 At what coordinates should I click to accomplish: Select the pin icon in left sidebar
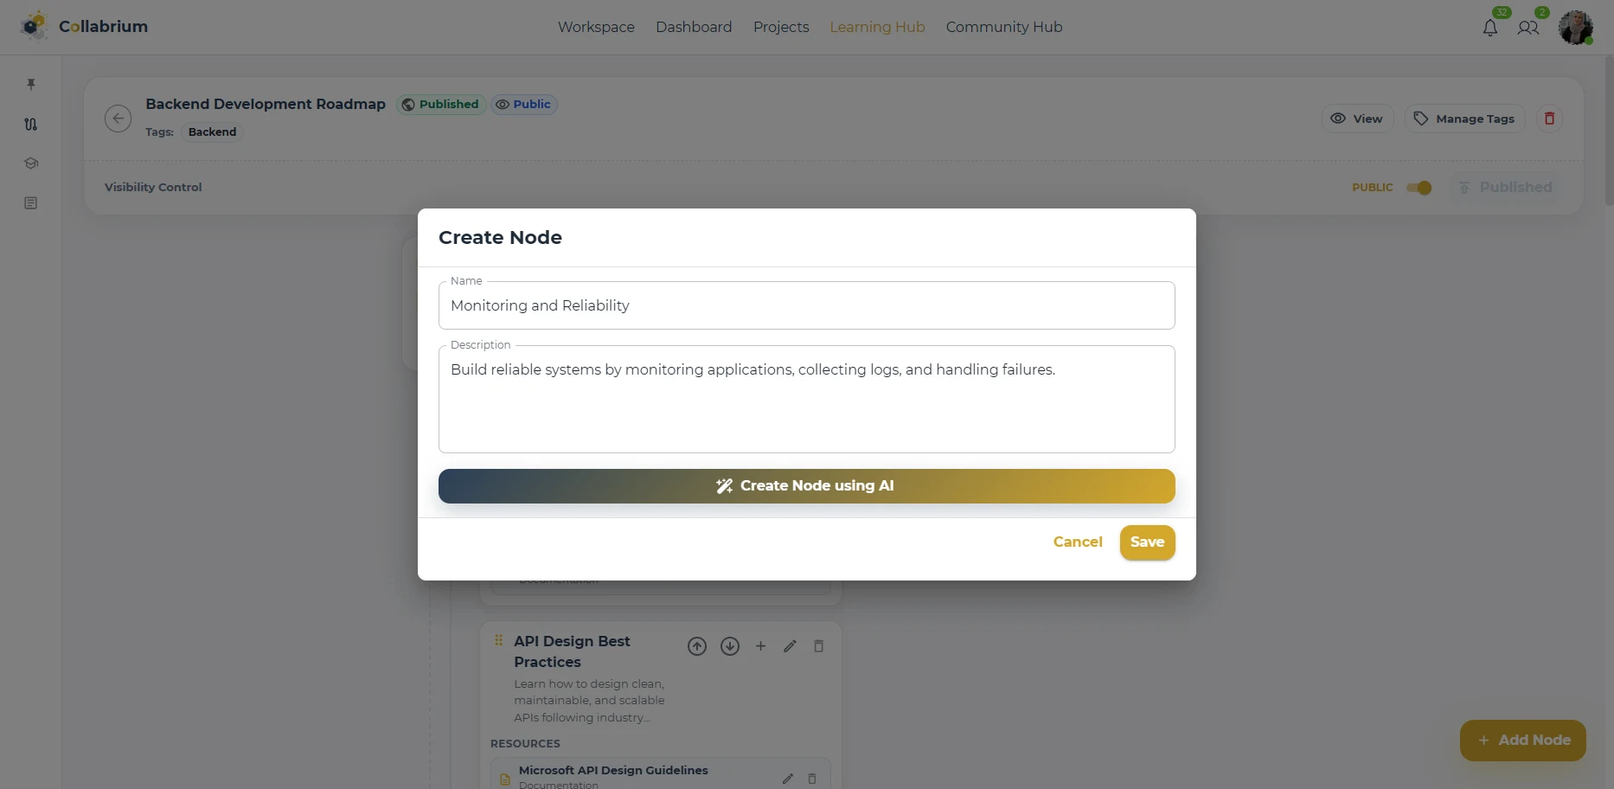[31, 84]
